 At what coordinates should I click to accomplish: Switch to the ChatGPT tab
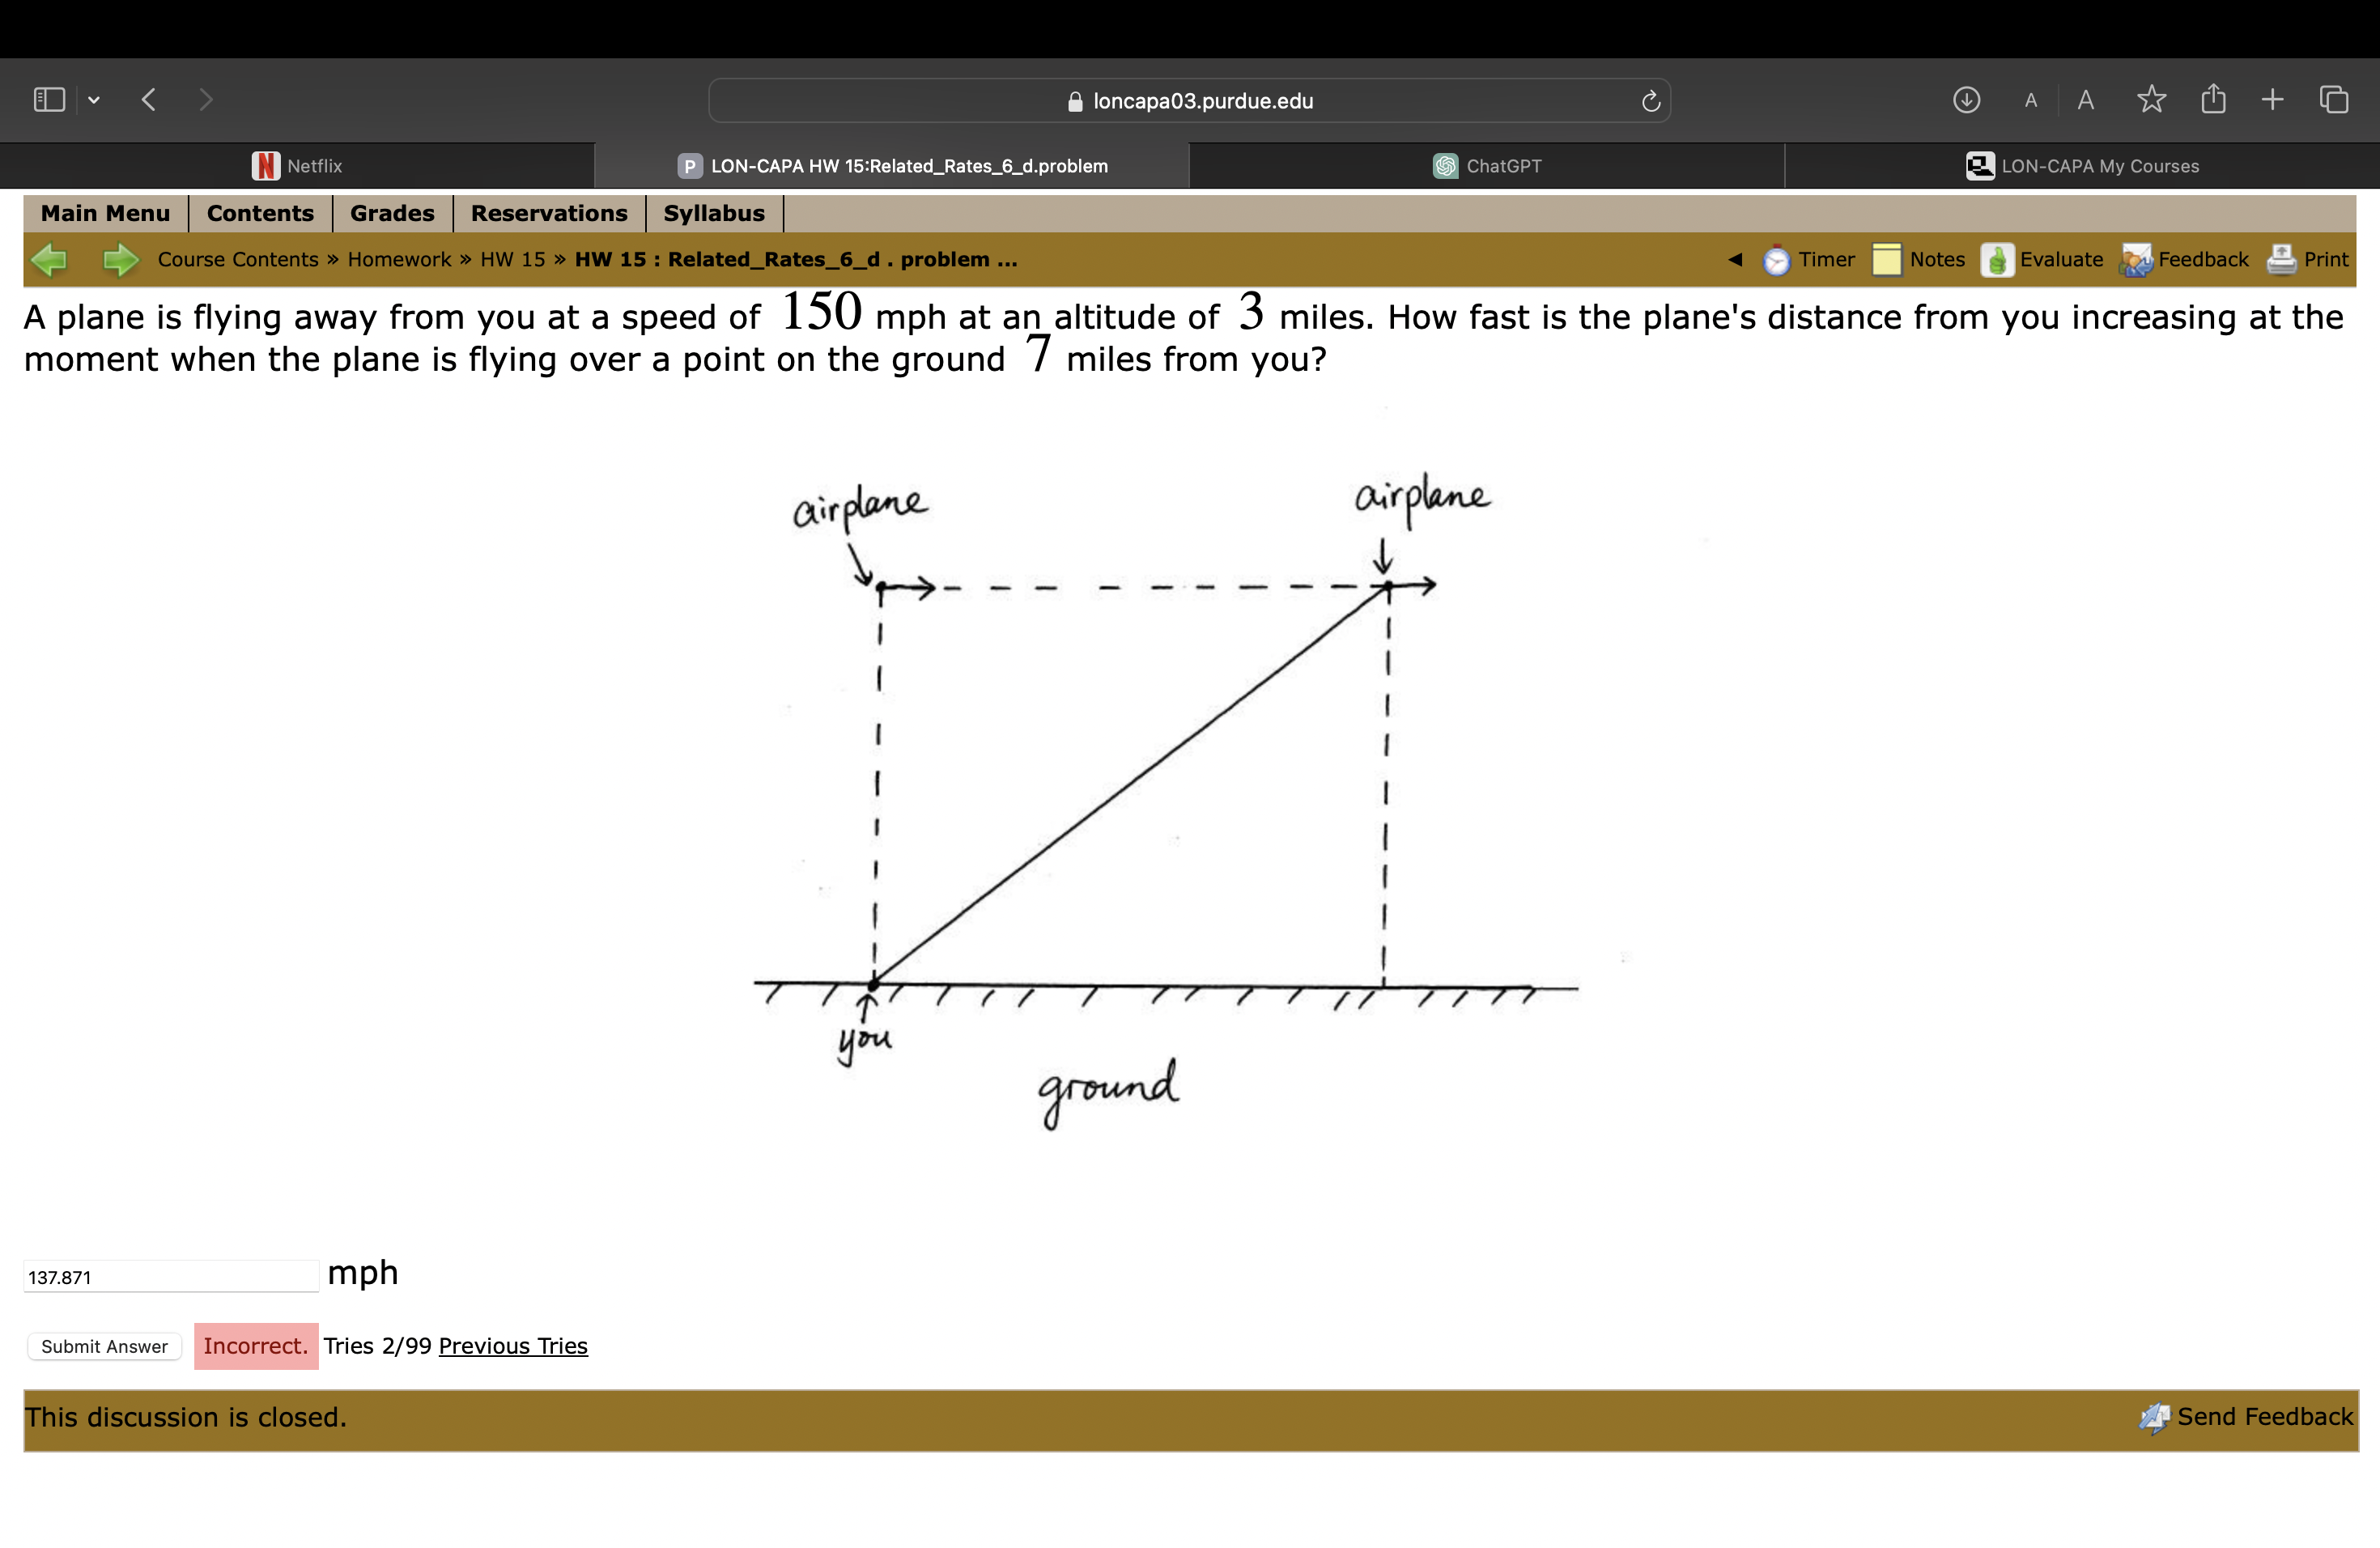[1487, 165]
